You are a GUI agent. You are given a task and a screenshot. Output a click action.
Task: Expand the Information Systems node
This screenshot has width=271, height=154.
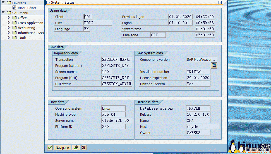pos(9,33)
